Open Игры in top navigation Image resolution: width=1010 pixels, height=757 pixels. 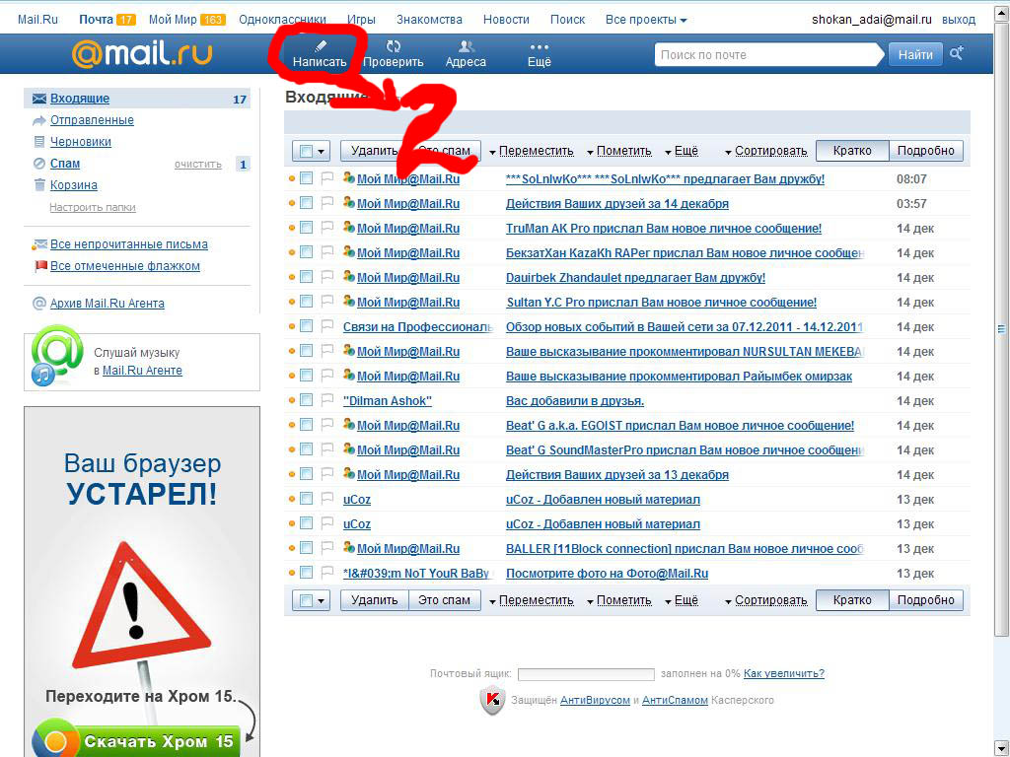click(361, 20)
